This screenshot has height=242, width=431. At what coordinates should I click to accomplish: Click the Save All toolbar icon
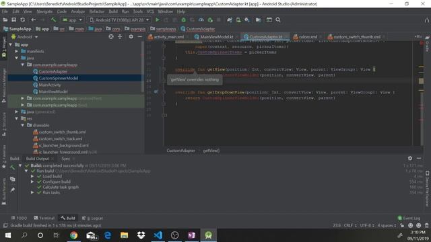pos(13,19)
